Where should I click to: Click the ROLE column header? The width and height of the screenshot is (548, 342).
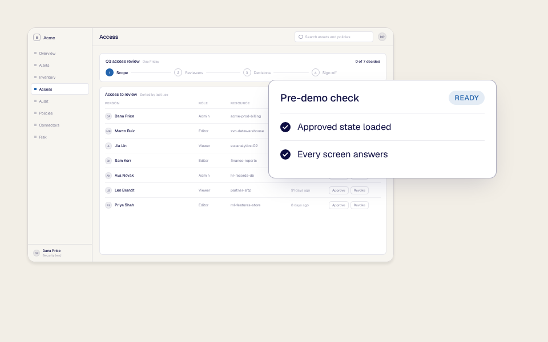point(203,103)
